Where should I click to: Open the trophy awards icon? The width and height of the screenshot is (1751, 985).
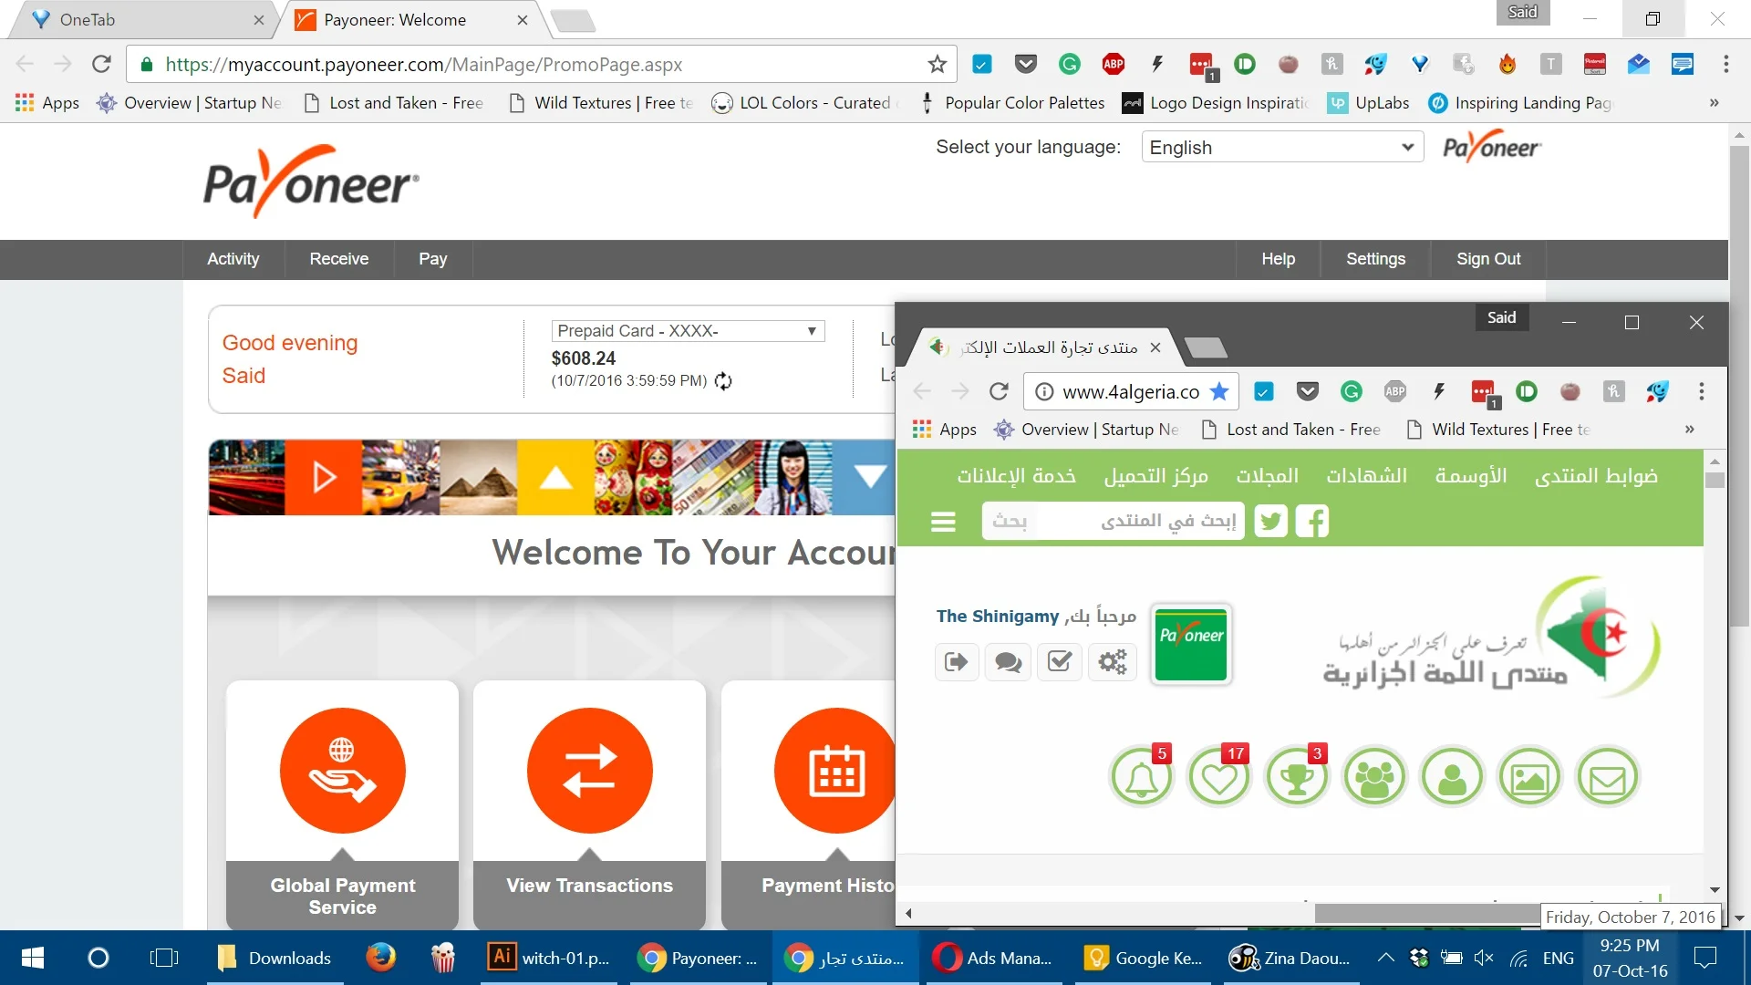point(1296,778)
